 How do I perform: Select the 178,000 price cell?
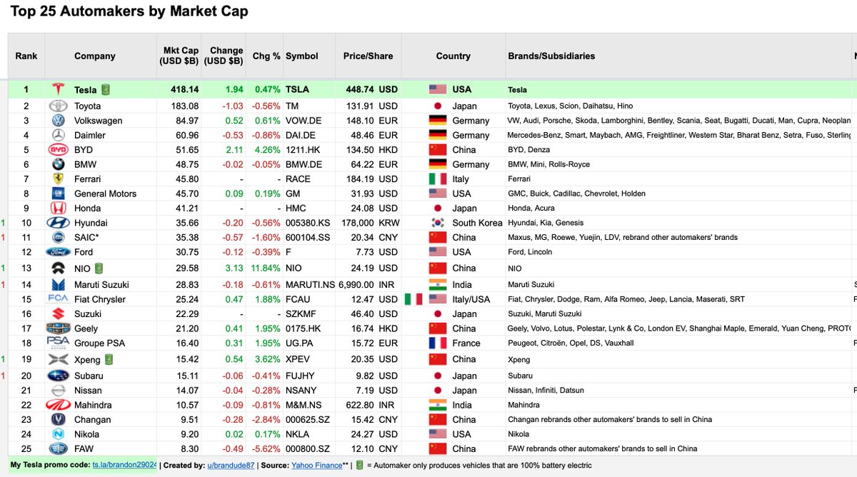(369, 223)
